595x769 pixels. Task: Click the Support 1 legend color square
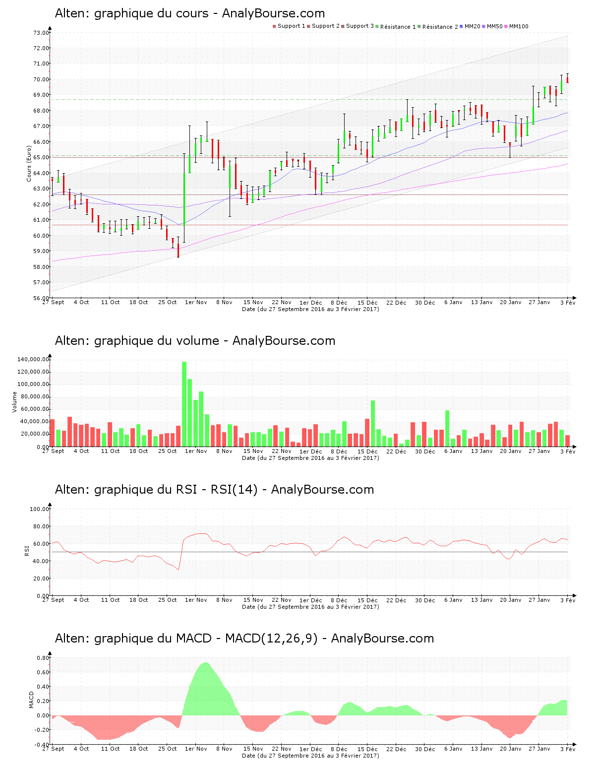[274, 26]
